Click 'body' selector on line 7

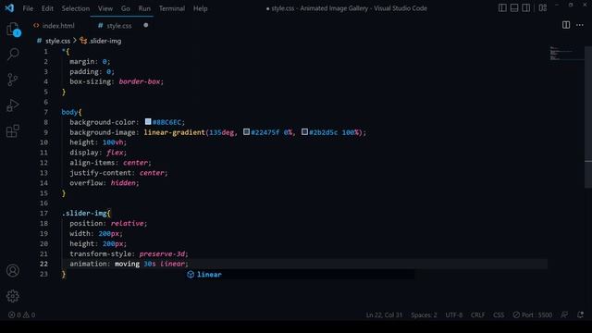click(69, 112)
